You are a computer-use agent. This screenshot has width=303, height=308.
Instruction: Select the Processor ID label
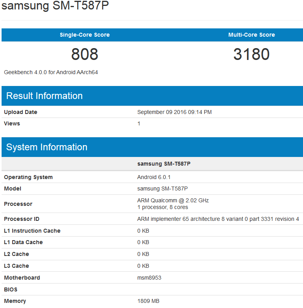point(22,219)
